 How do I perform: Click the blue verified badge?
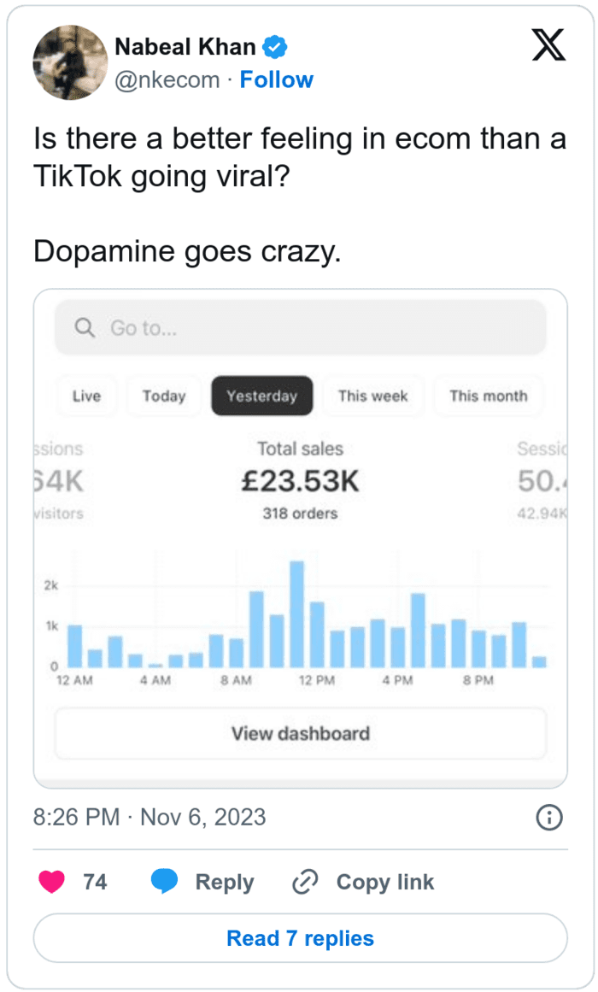pos(275,47)
